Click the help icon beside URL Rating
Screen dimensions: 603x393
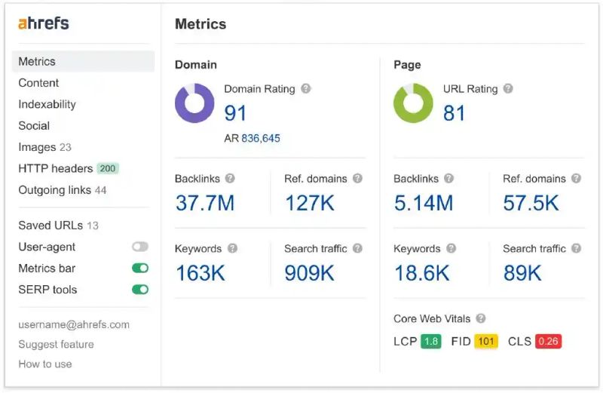tap(508, 89)
